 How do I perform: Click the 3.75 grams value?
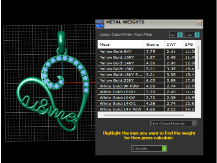coord(151,52)
